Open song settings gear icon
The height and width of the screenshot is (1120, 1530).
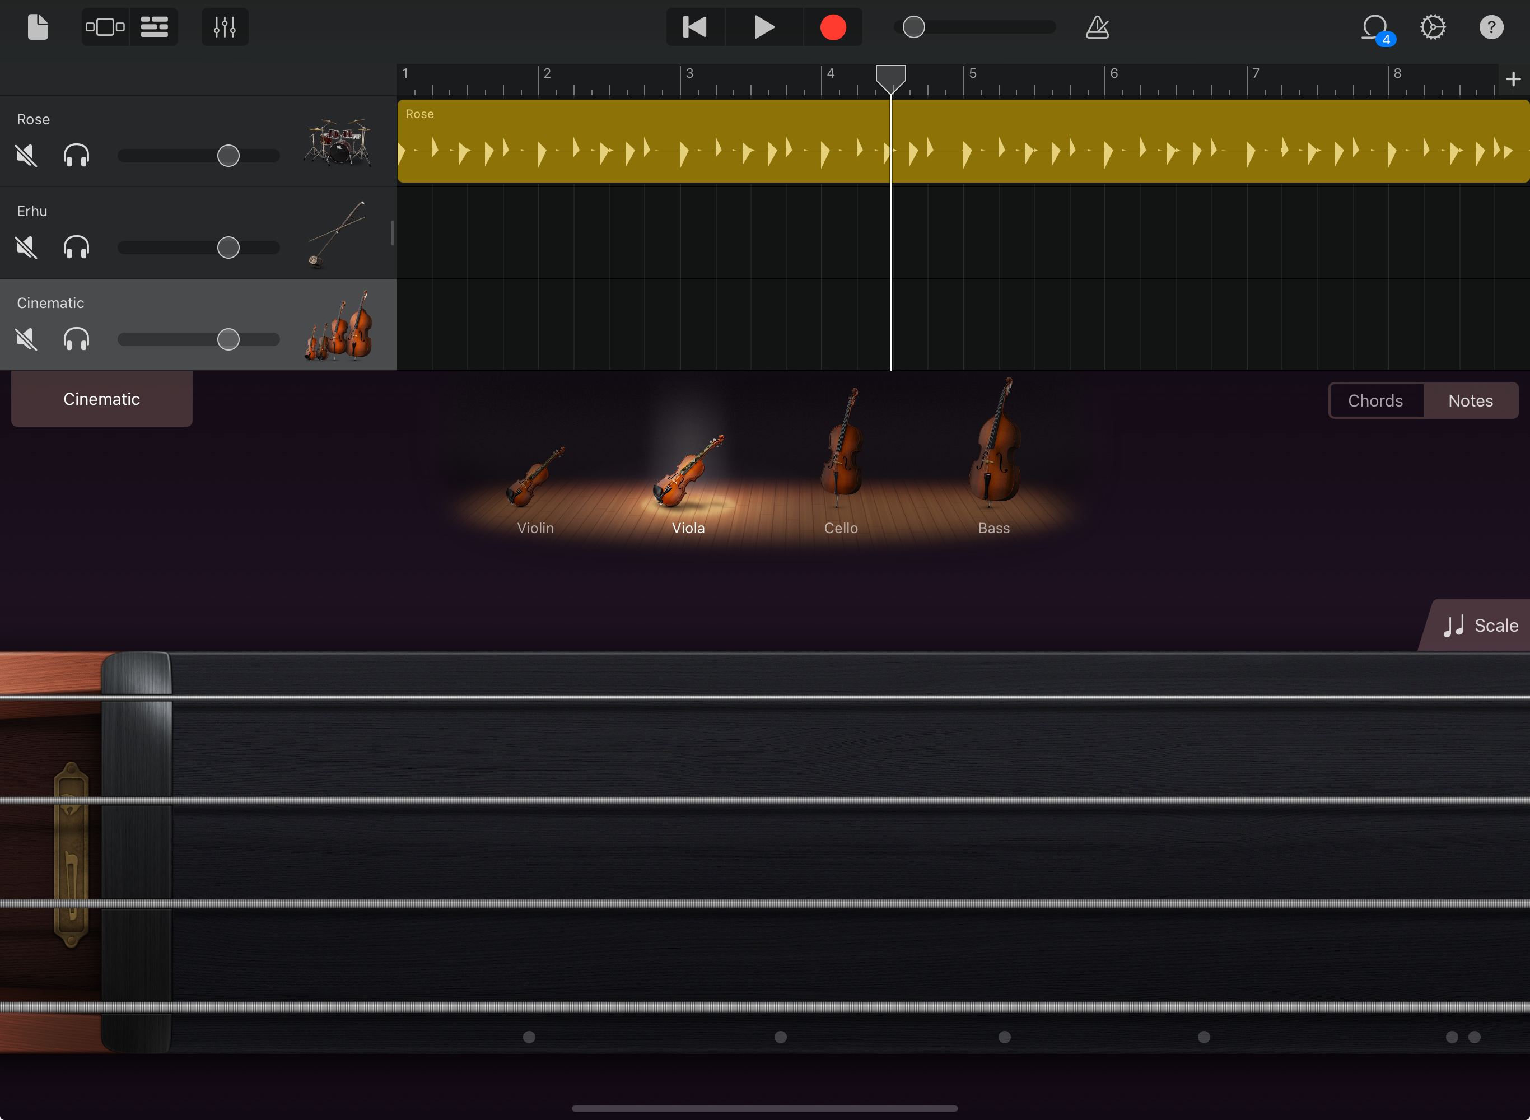(x=1433, y=27)
